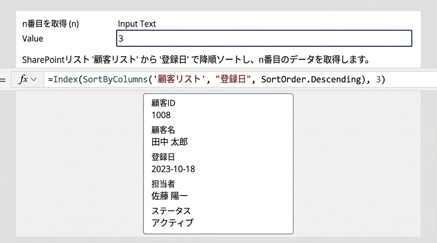Click the customer name 田中 太郎

click(x=169, y=142)
